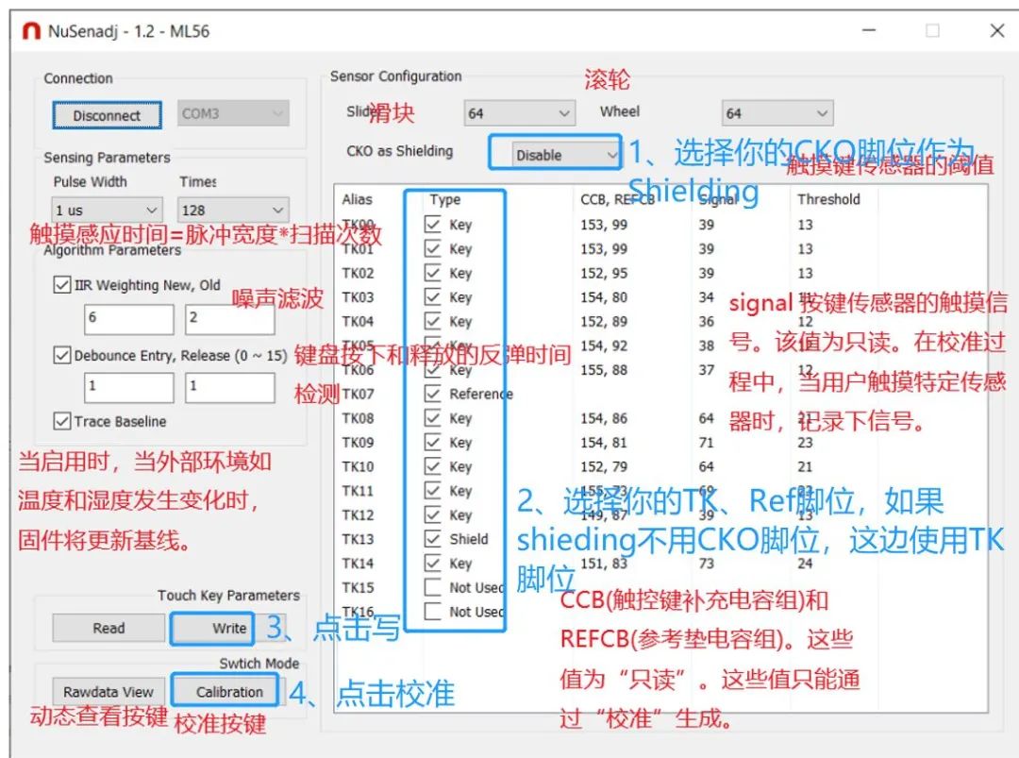Click the CCB value 154, 80
Screen dimensions: 1019x758
(x=604, y=297)
